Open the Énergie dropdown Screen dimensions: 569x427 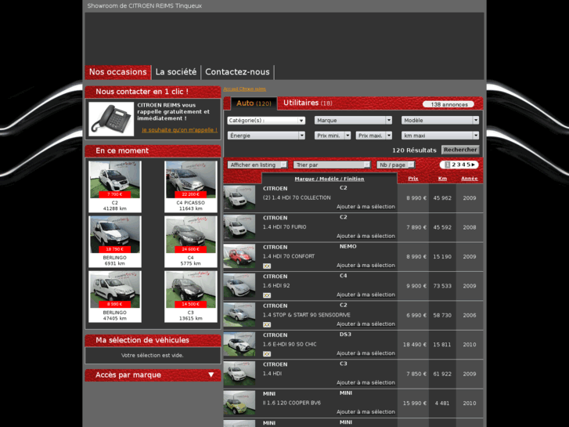pos(266,136)
